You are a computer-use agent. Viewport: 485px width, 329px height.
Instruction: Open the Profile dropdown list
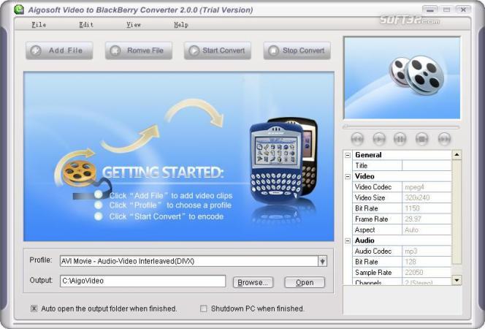coord(322,261)
